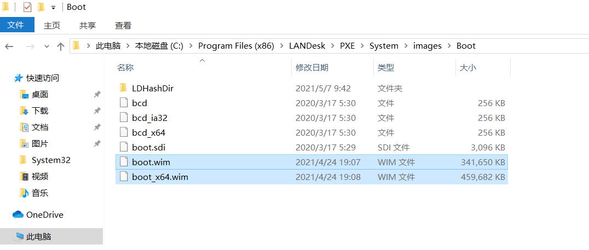Click the Back navigation arrow
The image size is (589, 250).
click(x=9, y=46)
